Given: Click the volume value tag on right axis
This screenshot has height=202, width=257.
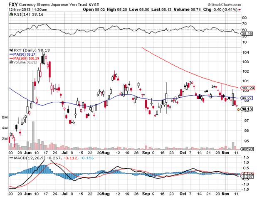Looking at the screenshot, I should point(247,148).
